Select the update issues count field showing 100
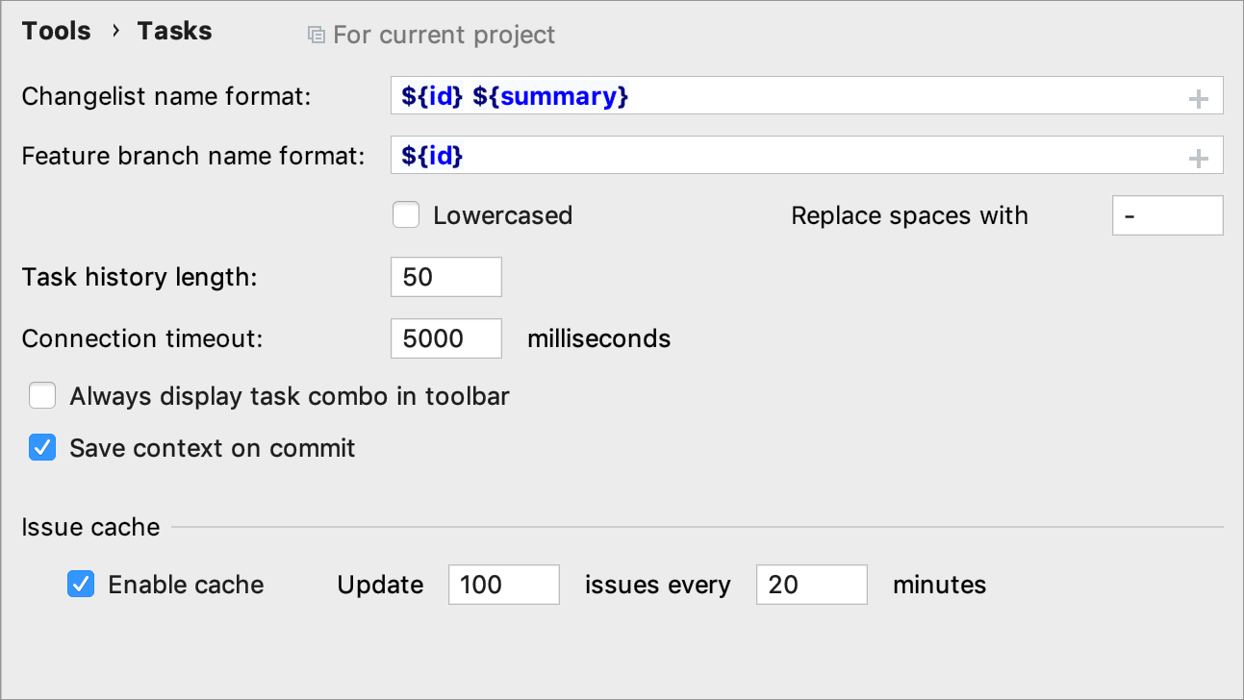Viewport: 1244px width, 700px height. pos(503,584)
